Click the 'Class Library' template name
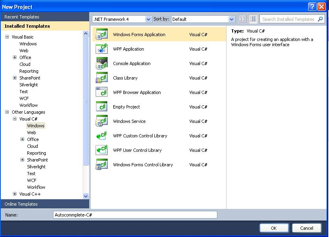329x237 pixels. pyautogui.click(x=125, y=78)
